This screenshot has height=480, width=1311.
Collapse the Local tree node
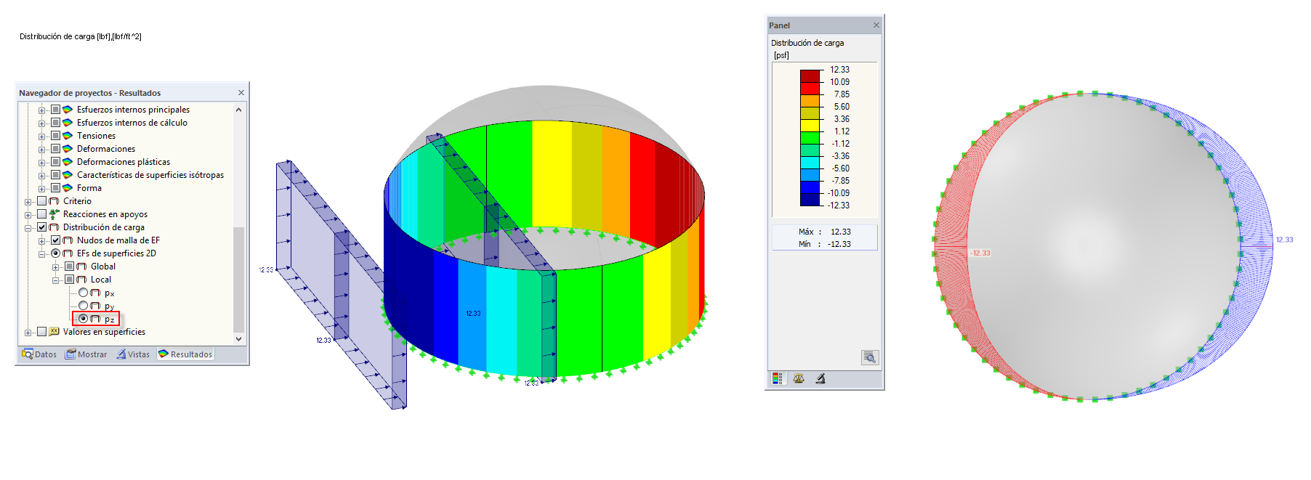[x=55, y=280]
